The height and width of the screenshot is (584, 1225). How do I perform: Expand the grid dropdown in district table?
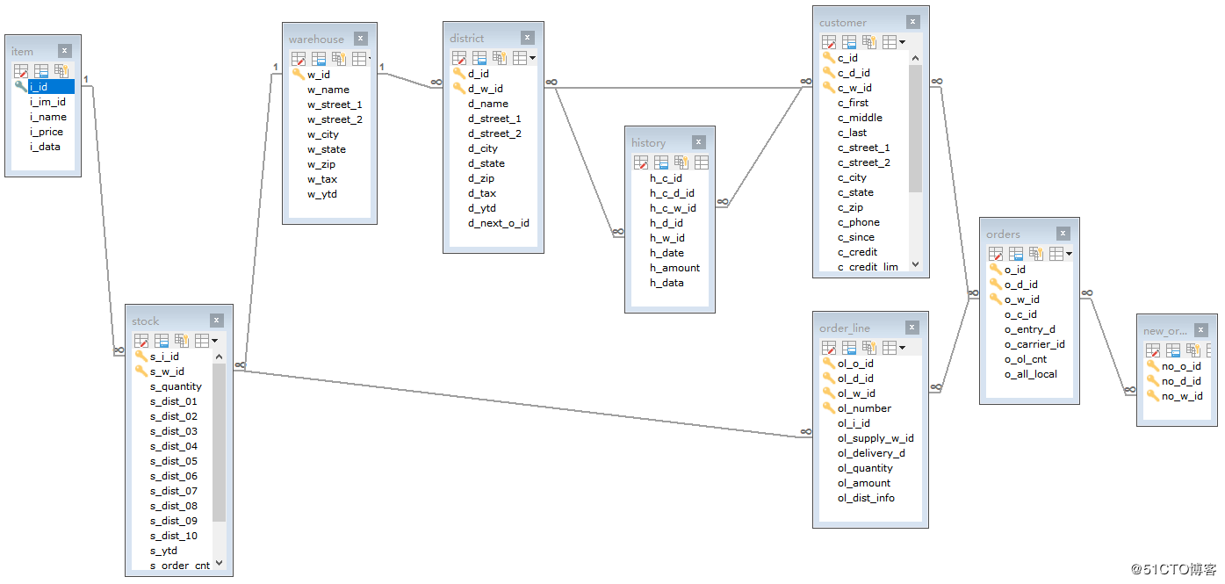pyautogui.click(x=532, y=58)
